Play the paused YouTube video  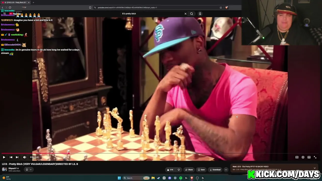pos(4,157)
